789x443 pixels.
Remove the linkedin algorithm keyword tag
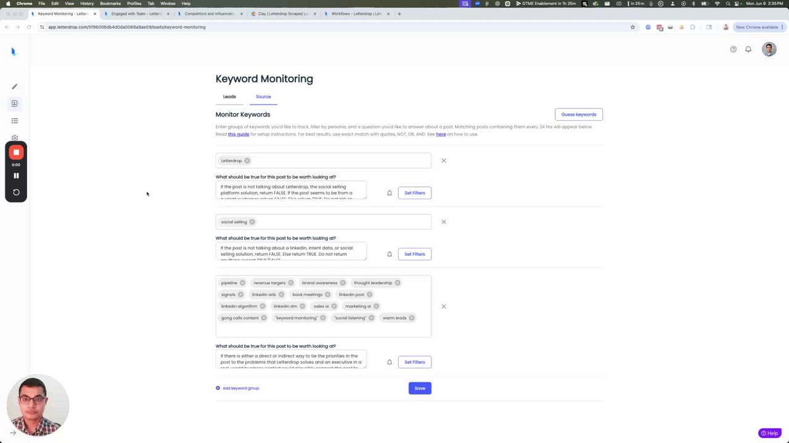[263, 306]
